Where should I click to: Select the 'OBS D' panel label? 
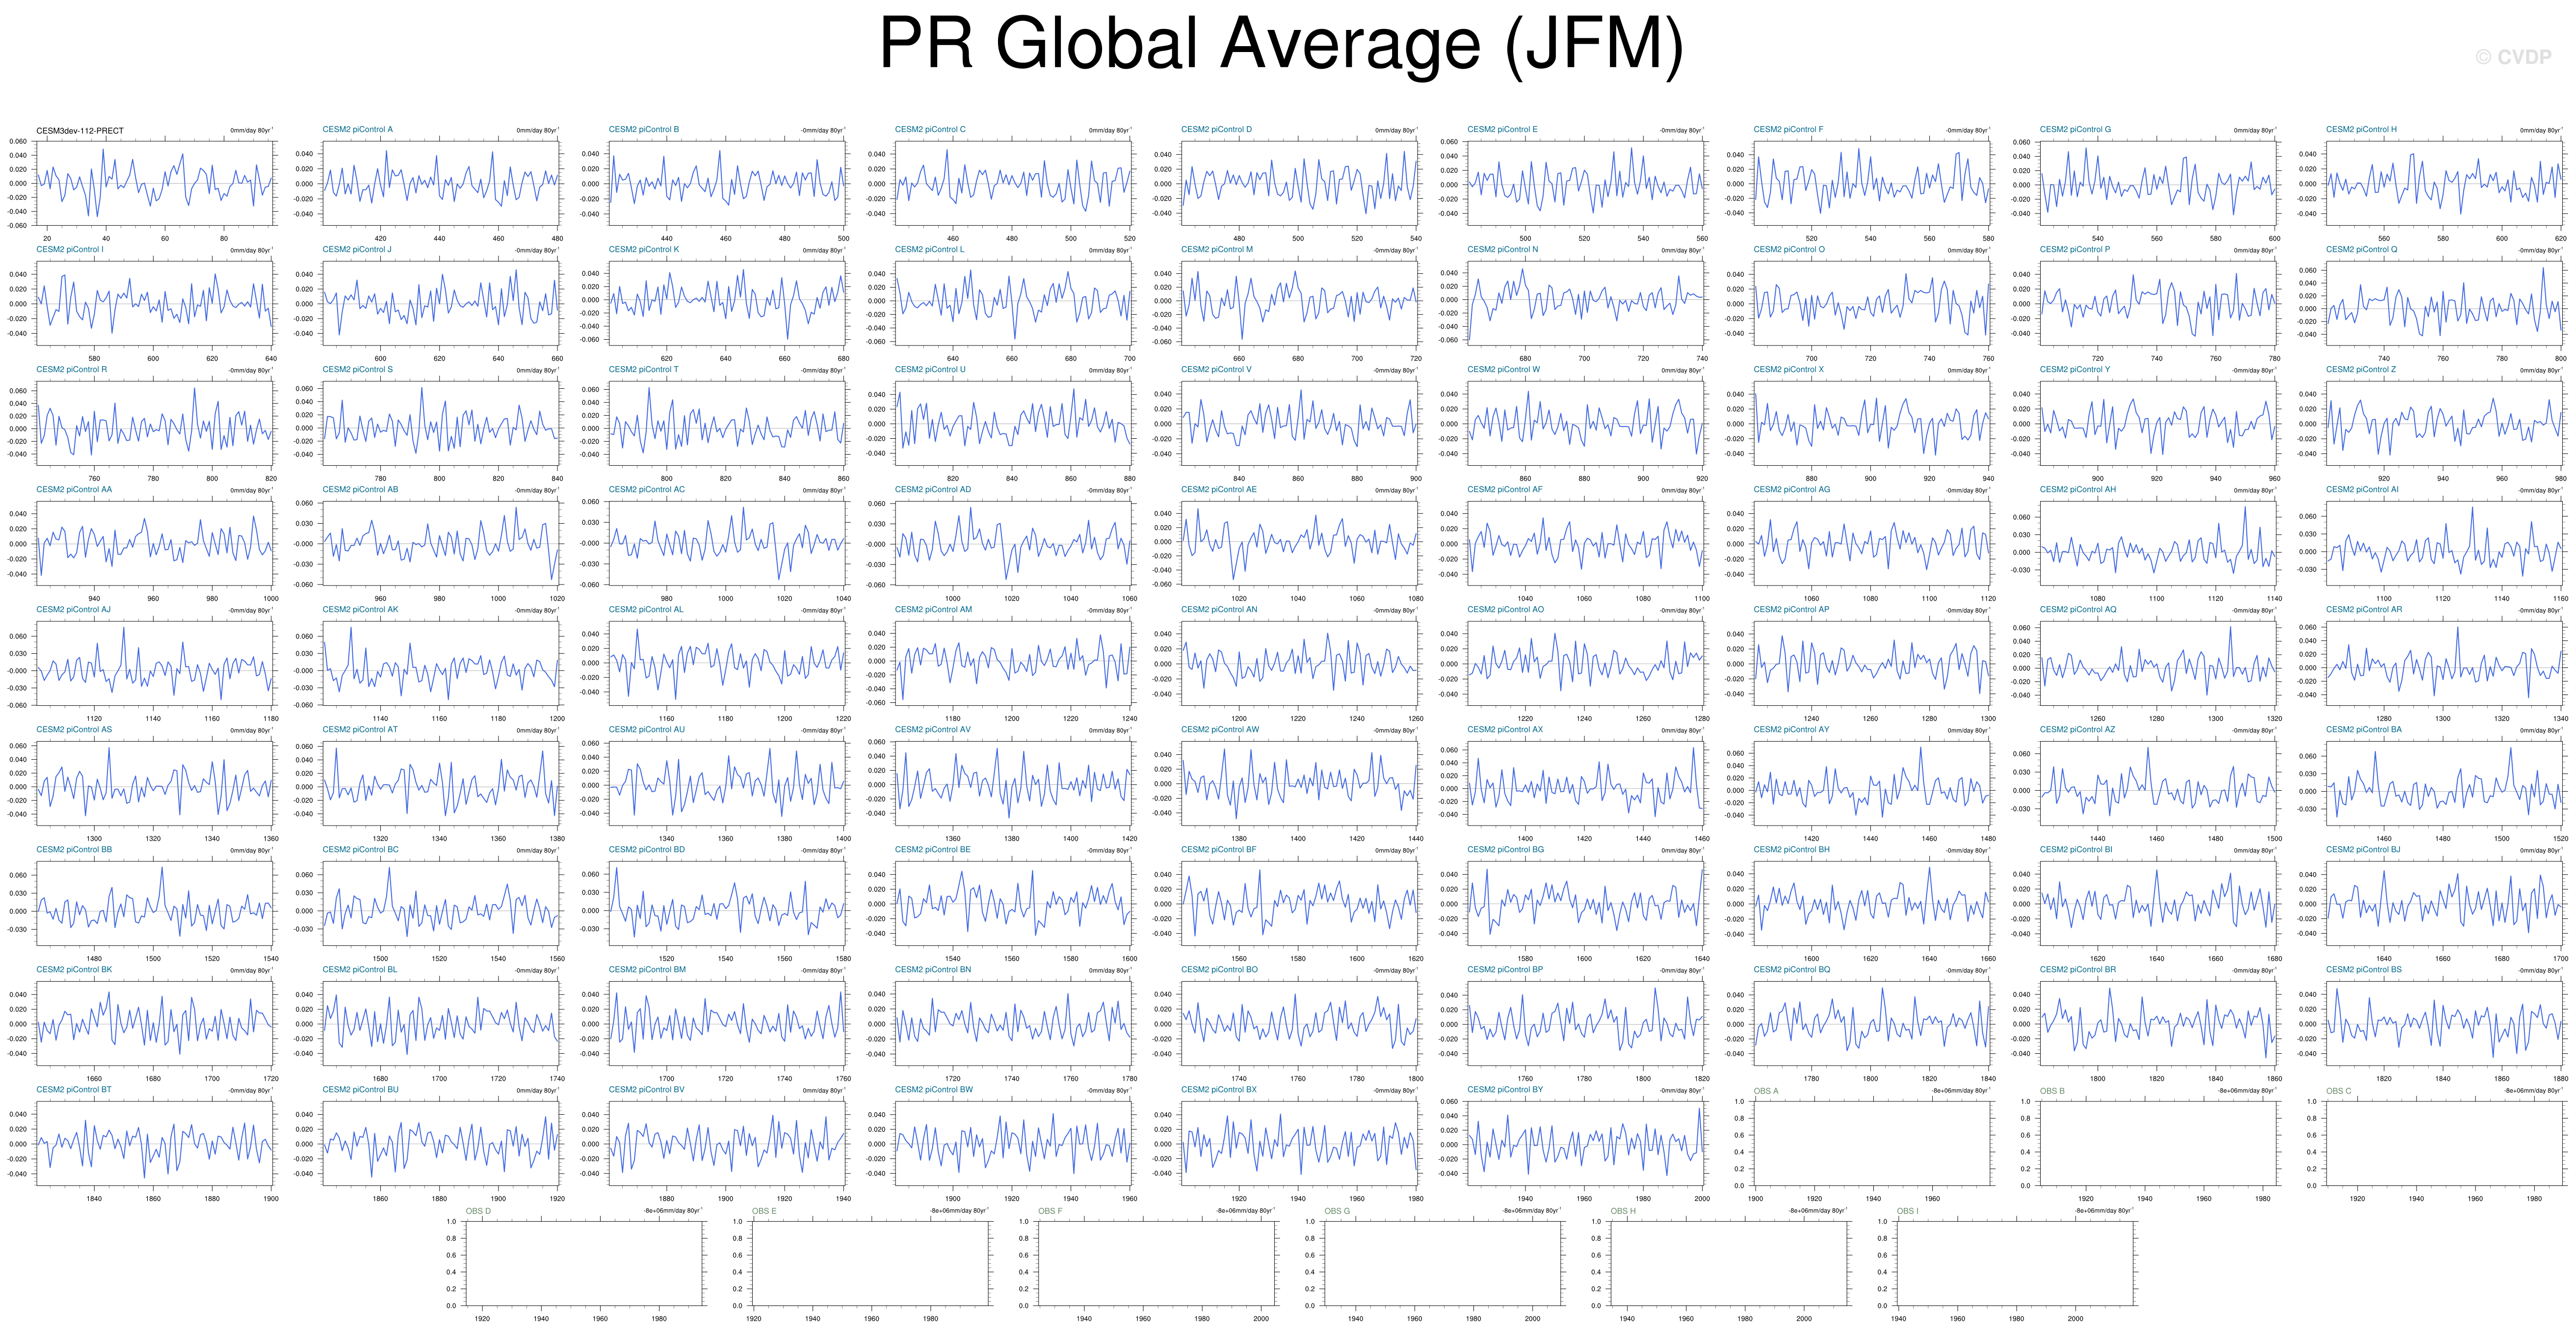pos(478,1211)
